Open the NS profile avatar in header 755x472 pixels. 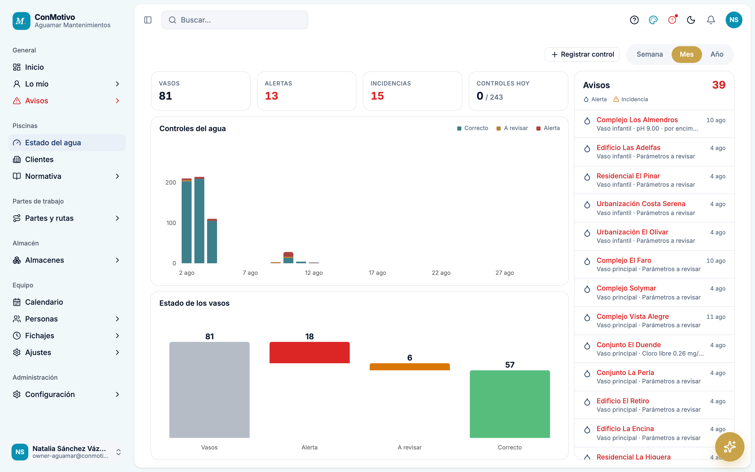click(x=734, y=20)
